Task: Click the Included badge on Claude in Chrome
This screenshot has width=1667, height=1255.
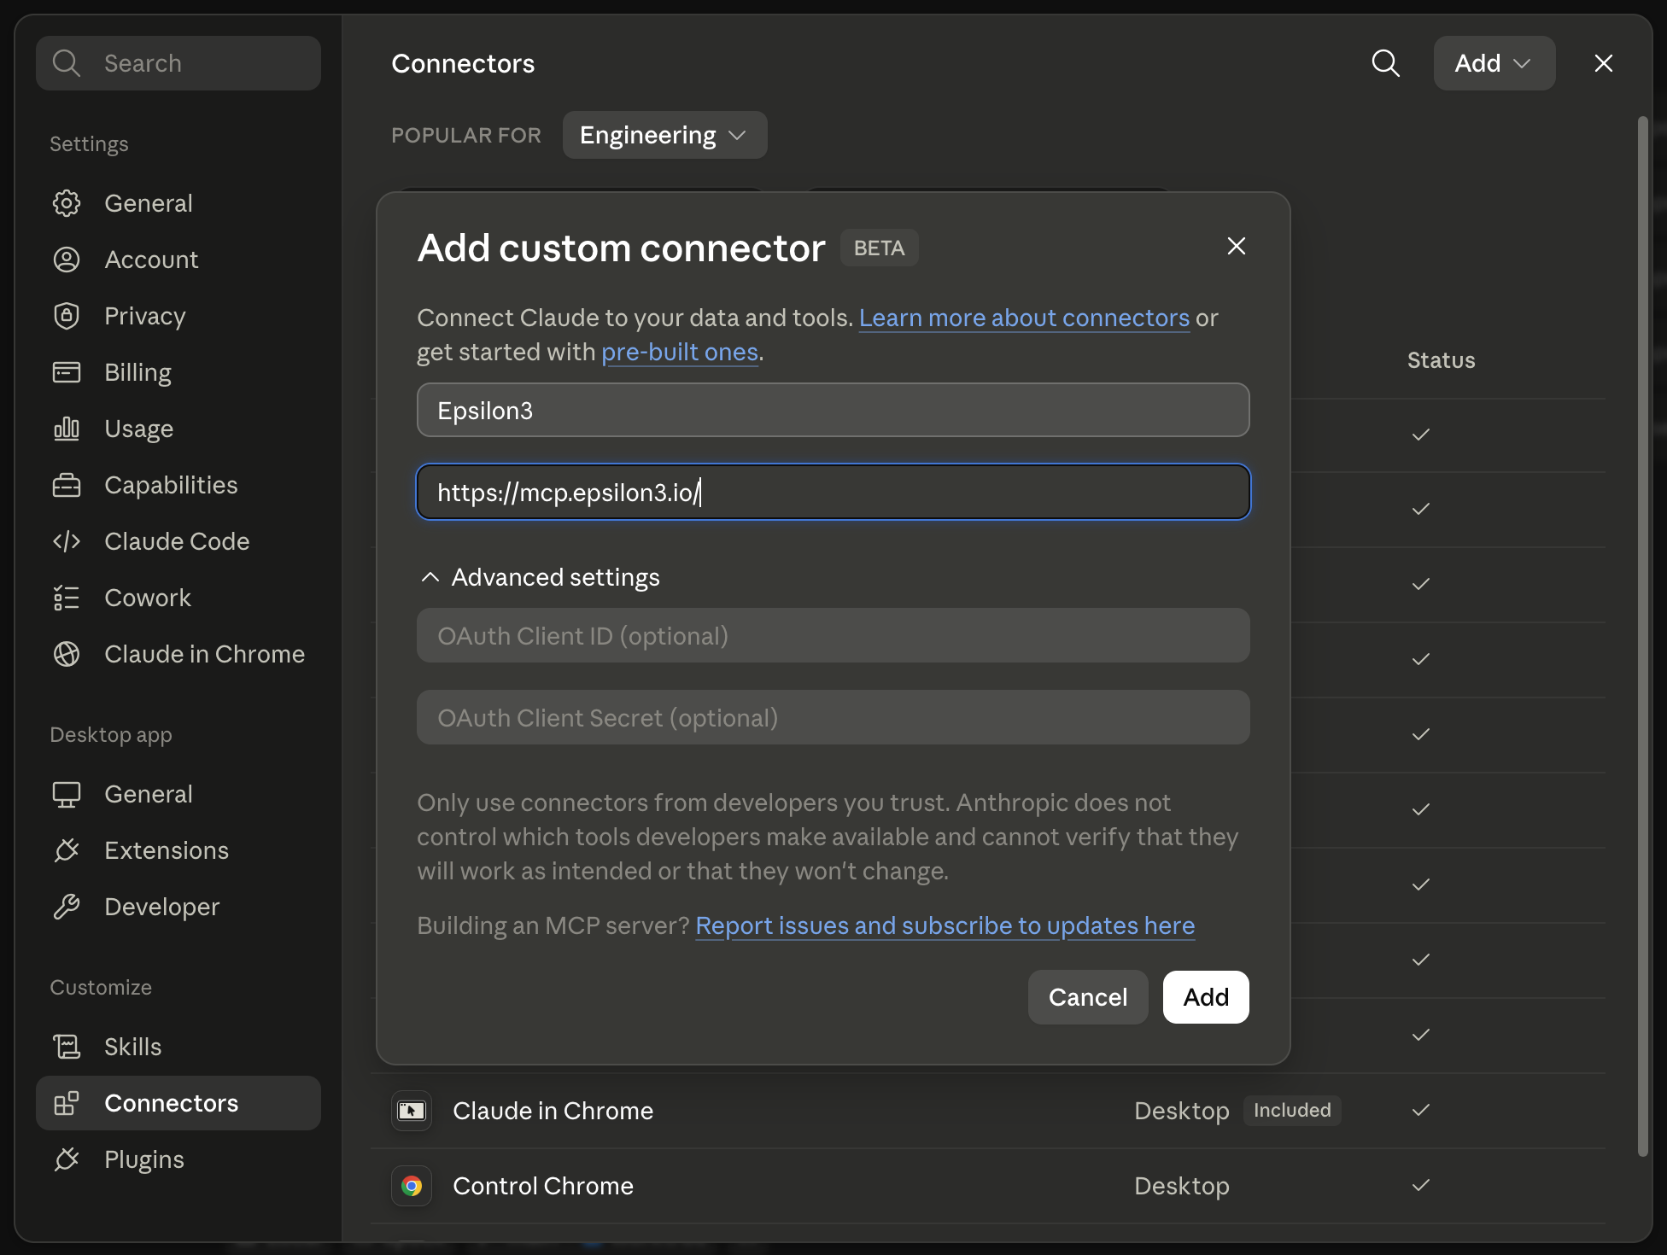Action: [x=1292, y=1110]
